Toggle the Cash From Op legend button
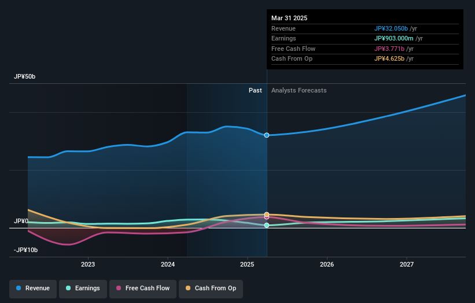 tap(211, 289)
